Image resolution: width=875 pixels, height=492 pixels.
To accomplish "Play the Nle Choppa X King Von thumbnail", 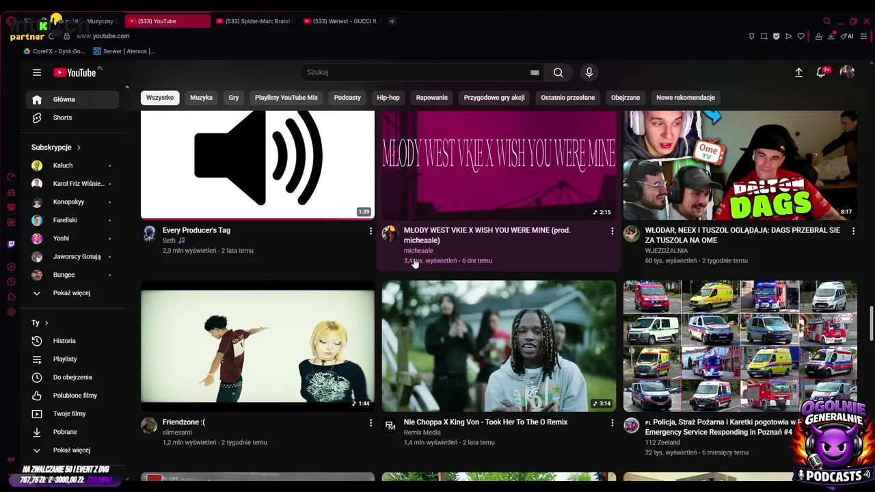I will tap(499, 346).
